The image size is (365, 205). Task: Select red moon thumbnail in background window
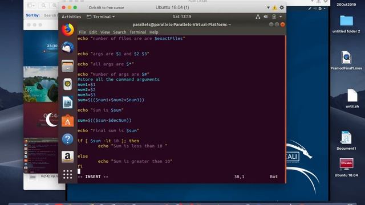41,120
